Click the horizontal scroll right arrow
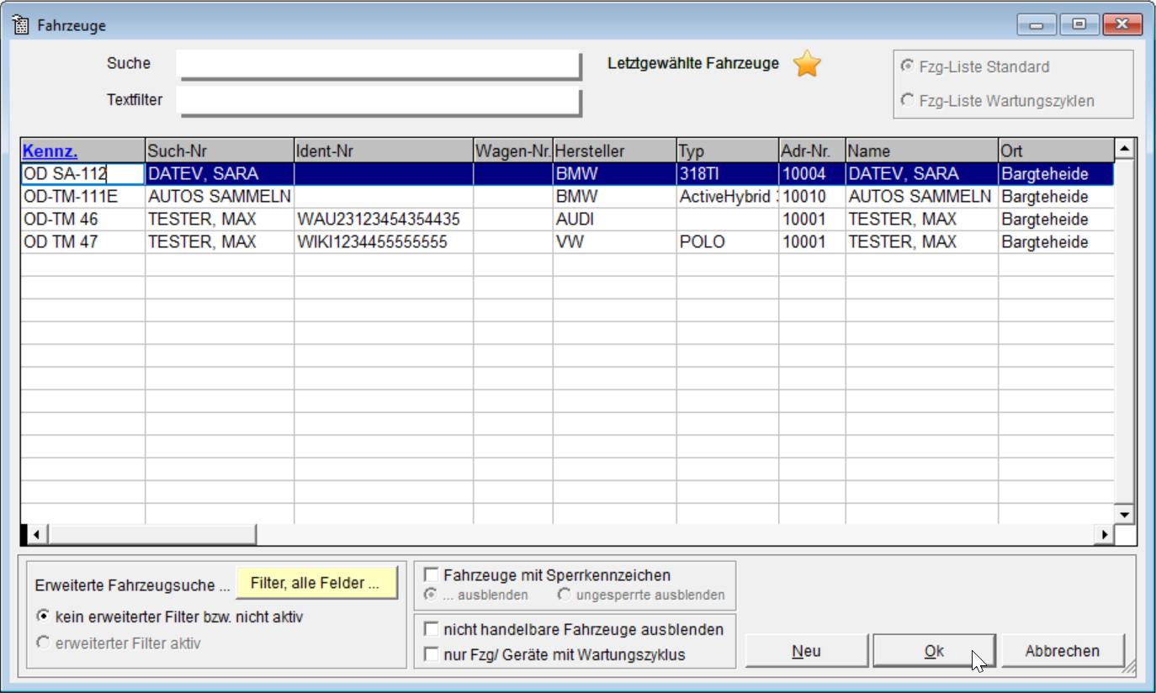This screenshot has width=1156, height=693. coord(1104,534)
